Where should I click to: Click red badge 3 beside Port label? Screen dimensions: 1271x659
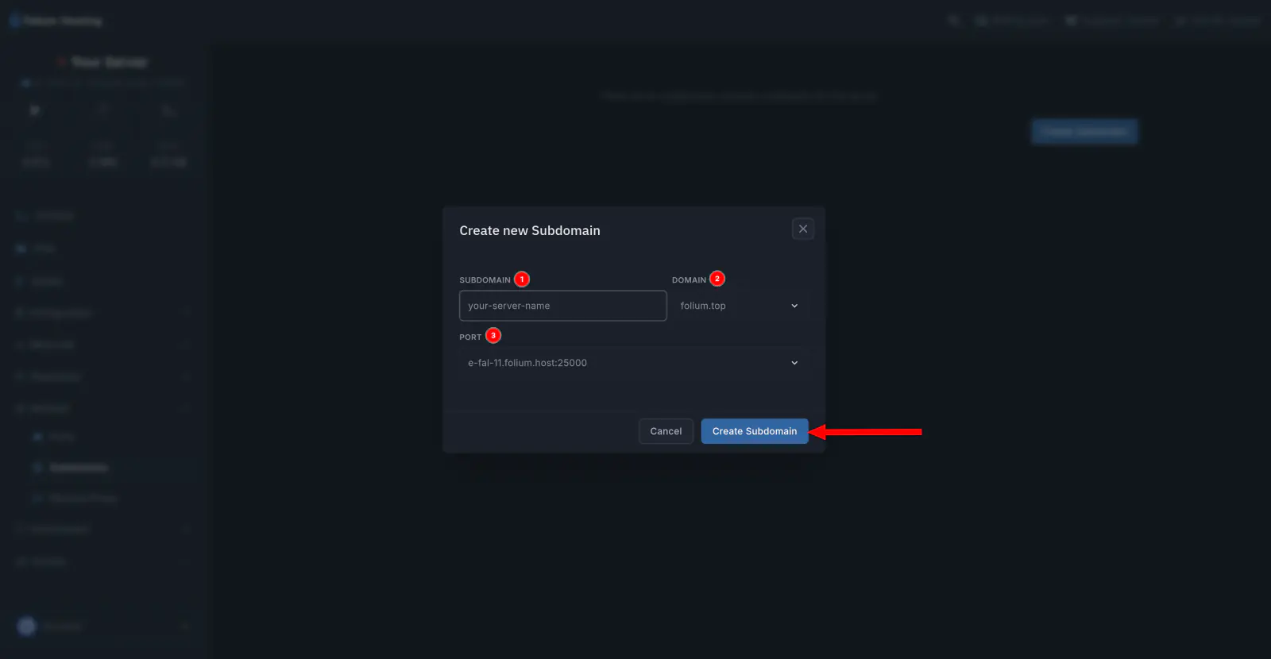(493, 336)
